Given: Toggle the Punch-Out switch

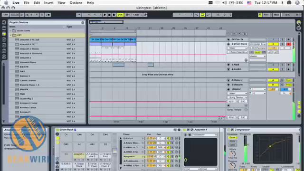Looking at the screenshot, I should point(209,15).
